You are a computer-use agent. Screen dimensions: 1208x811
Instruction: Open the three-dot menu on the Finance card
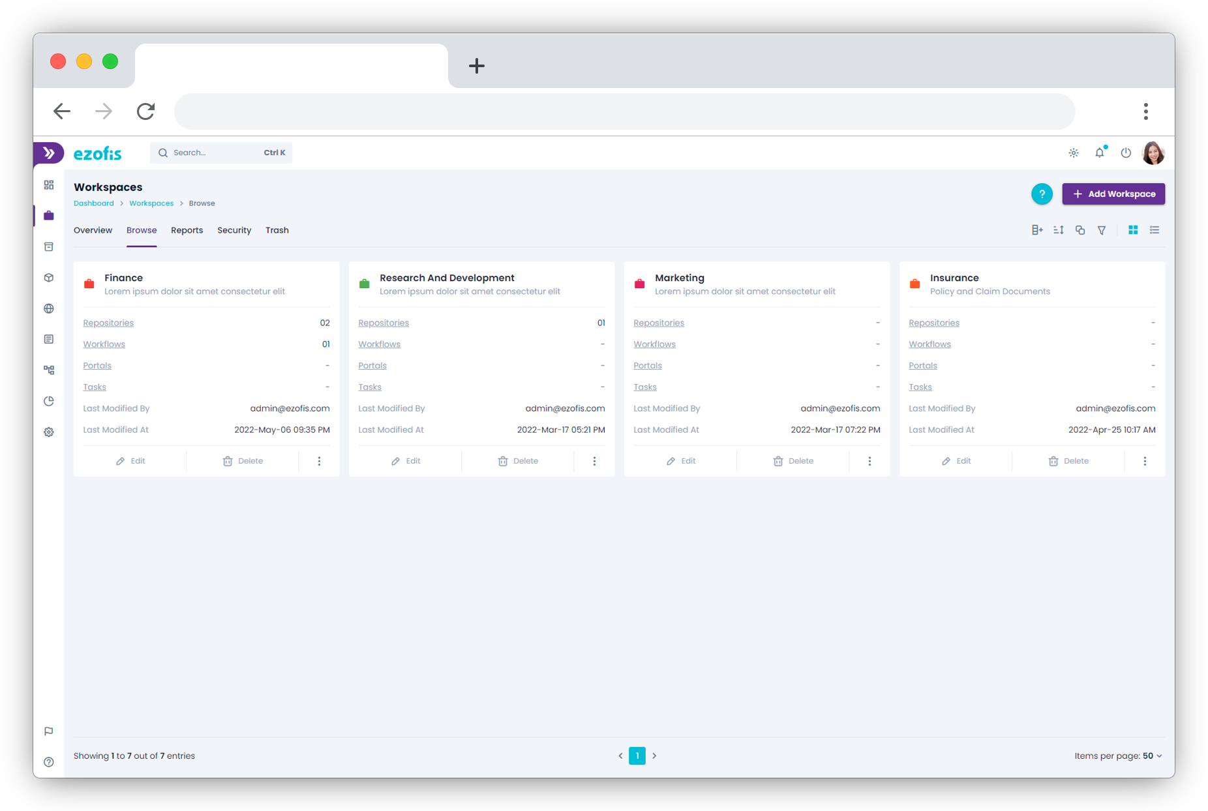coord(319,461)
